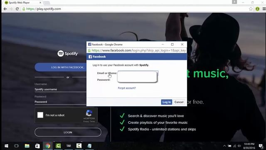266x150 pixels.
Task: Open Task View on the taskbar
Action: pos(17,146)
